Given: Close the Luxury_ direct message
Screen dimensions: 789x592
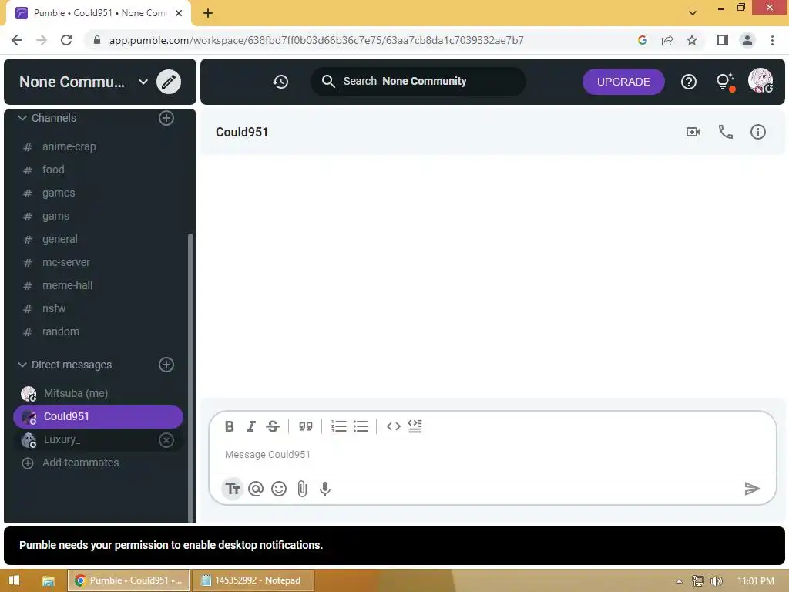Looking at the screenshot, I should click(166, 440).
